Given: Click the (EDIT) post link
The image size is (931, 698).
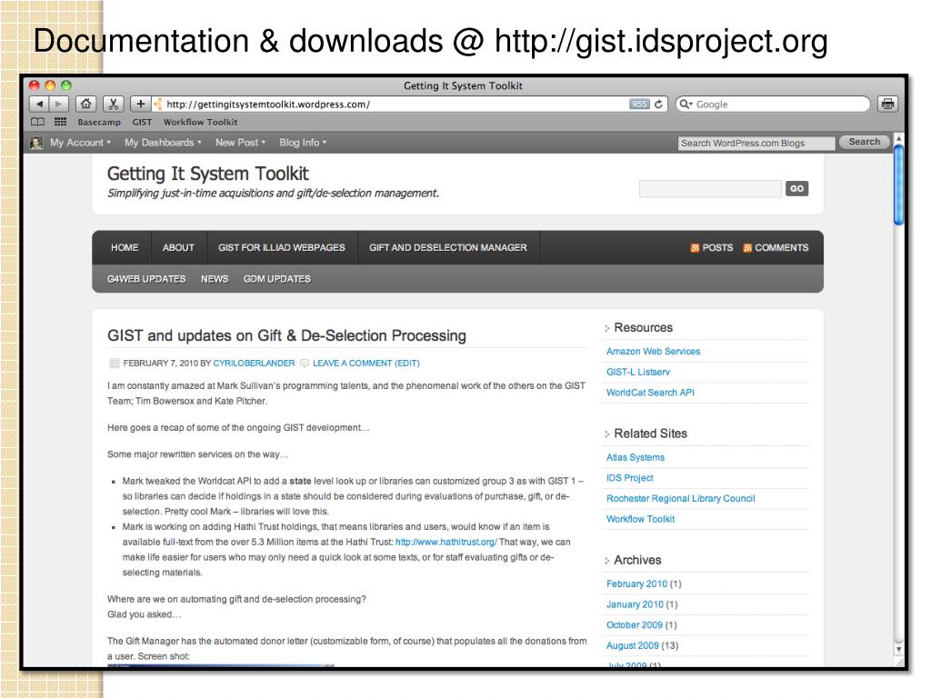Looking at the screenshot, I should coord(407,364).
